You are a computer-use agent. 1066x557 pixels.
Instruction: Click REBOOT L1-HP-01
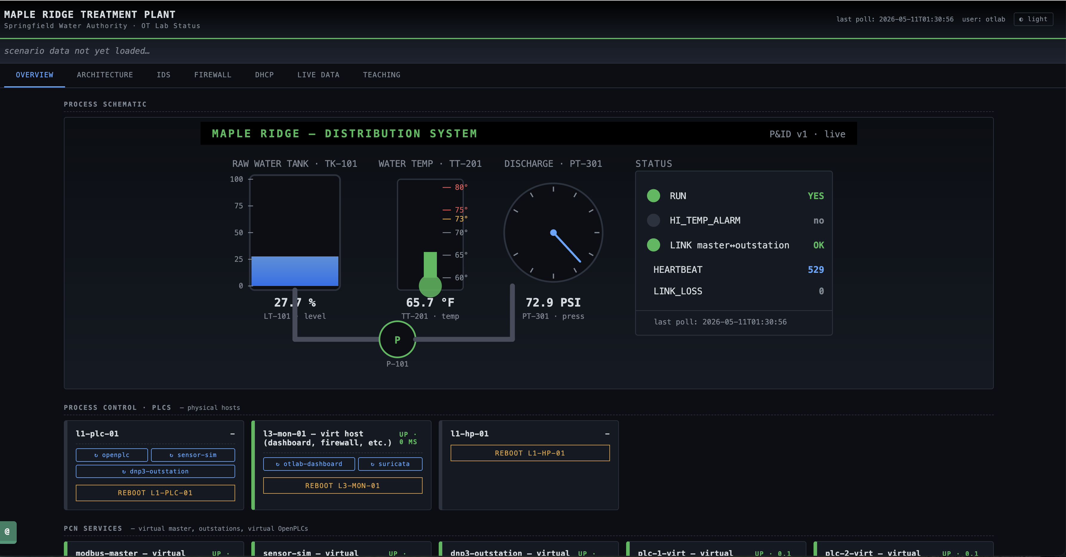(530, 453)
